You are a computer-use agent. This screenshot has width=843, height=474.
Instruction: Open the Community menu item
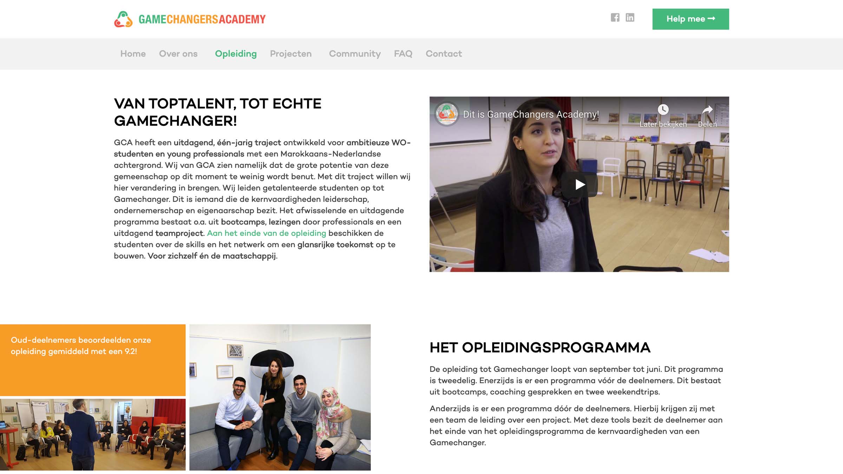coord(355,54)
